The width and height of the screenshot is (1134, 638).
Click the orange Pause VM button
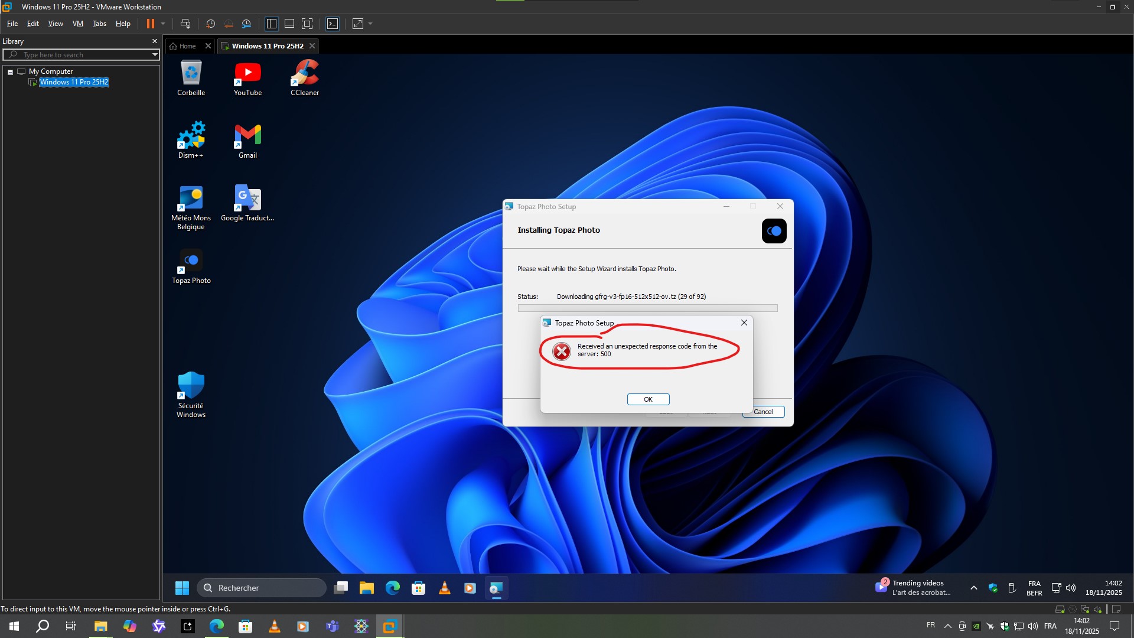pyautogui.click(x=150, y=24)
